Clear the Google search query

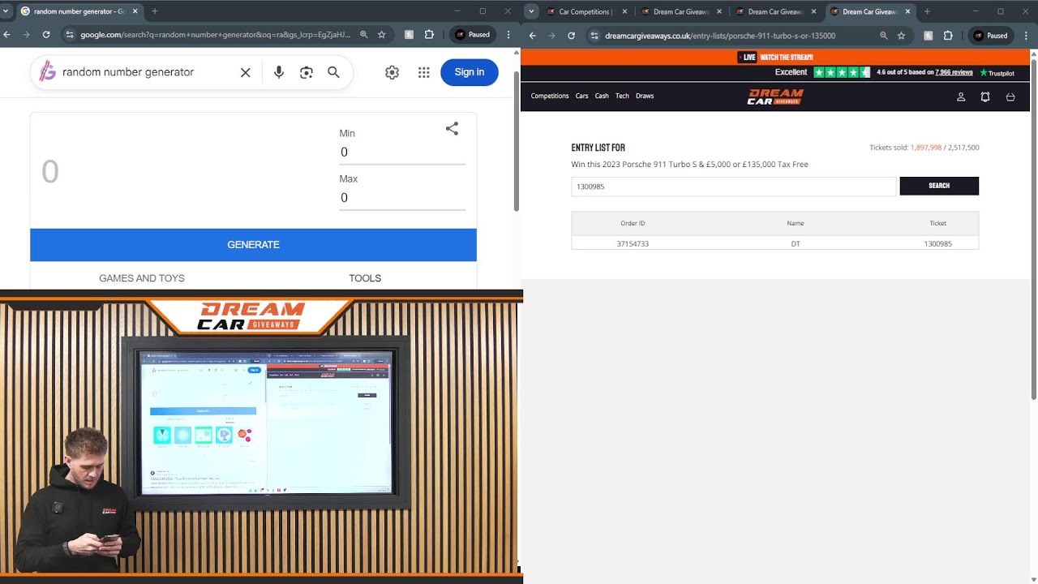coord(246,72)
